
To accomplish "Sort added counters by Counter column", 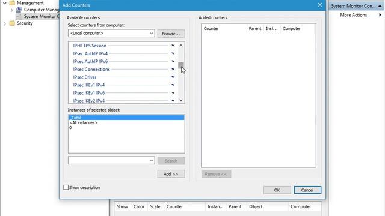I will pos(211,28).
